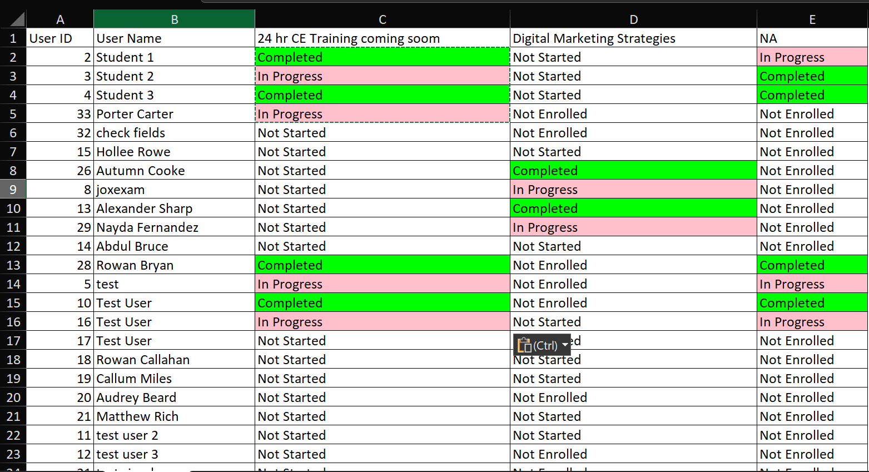Image resolution: width=869 pixels, height=472 pixels.
Task: Select row 16 header
Action: 13,322
